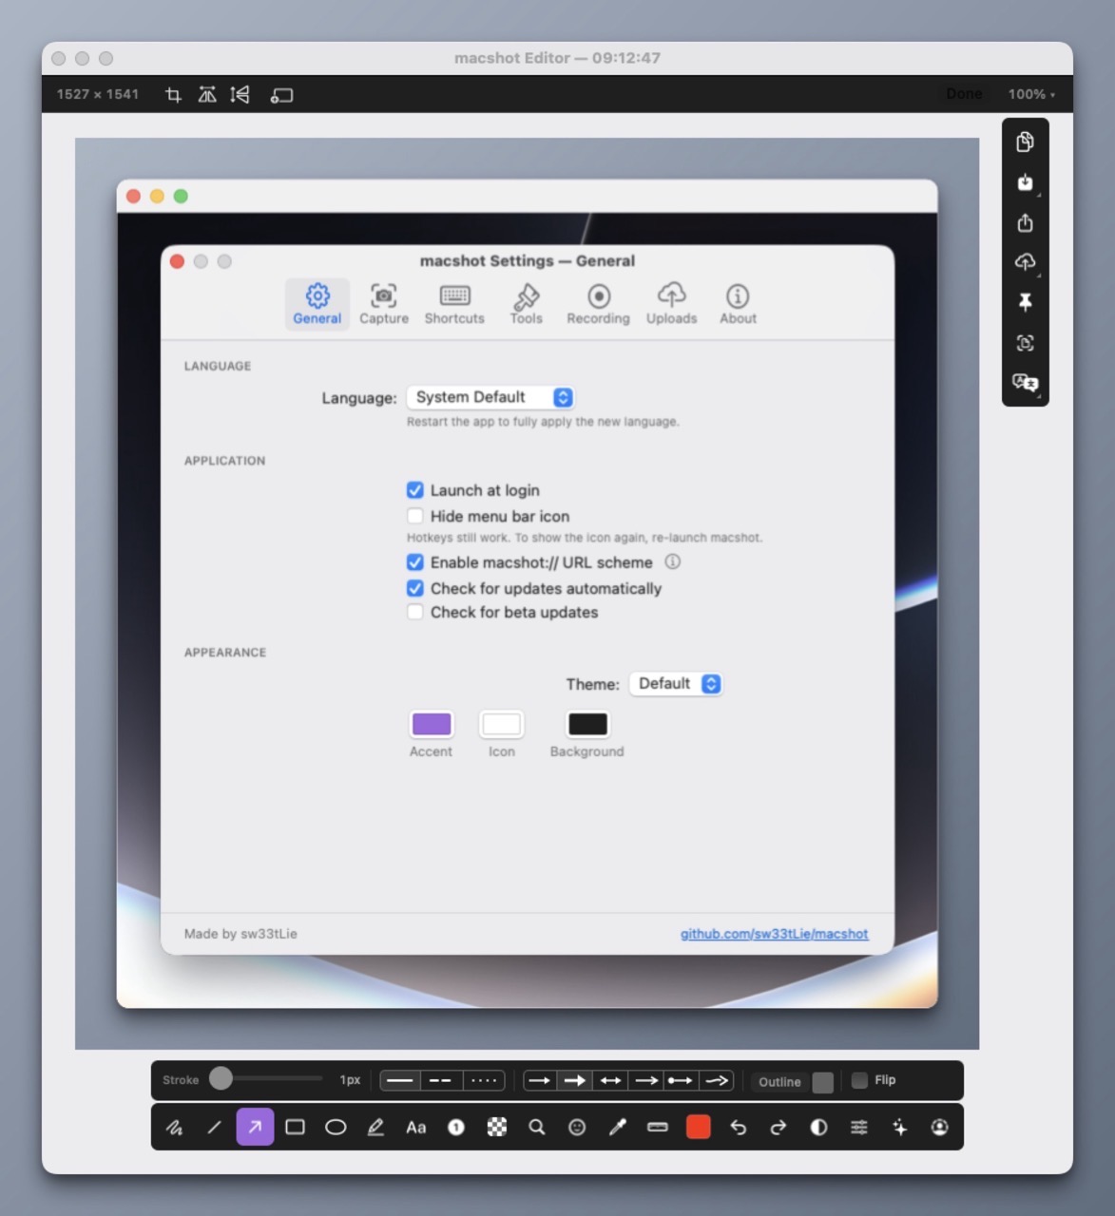
Task: Switch to the Shortcuts settings tab
Action: pos(454,304)
